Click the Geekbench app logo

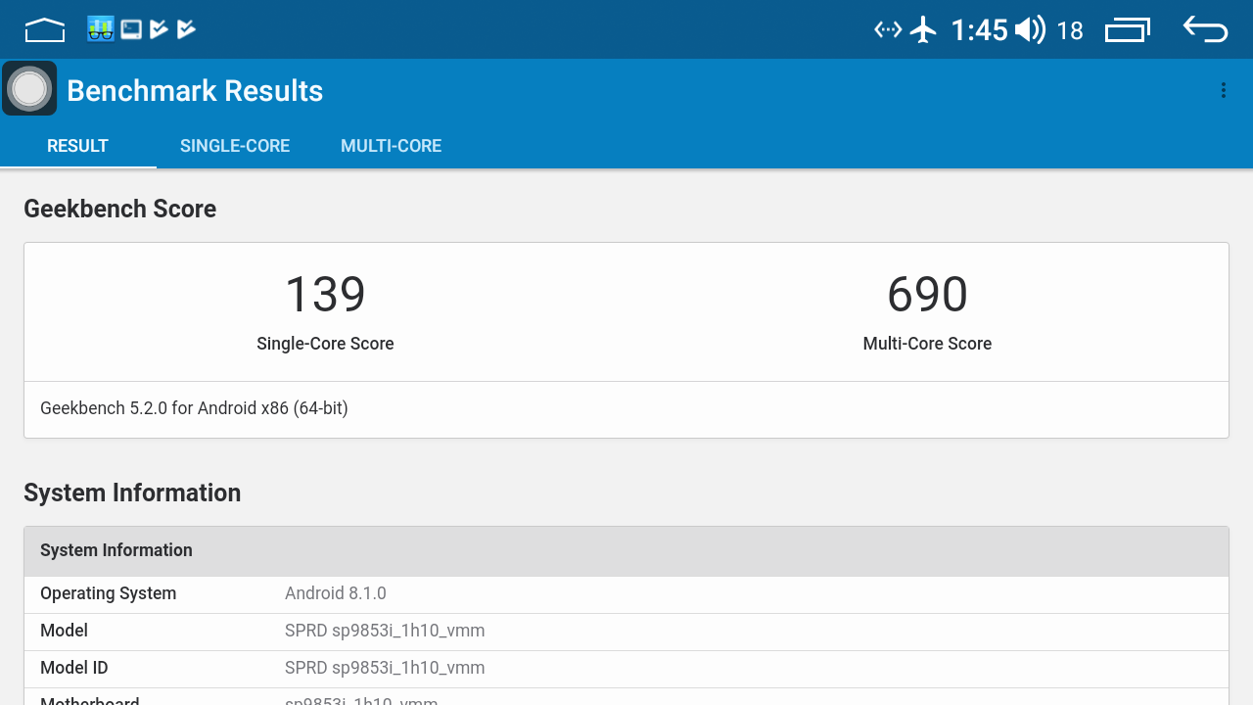(x=29, y=88)
